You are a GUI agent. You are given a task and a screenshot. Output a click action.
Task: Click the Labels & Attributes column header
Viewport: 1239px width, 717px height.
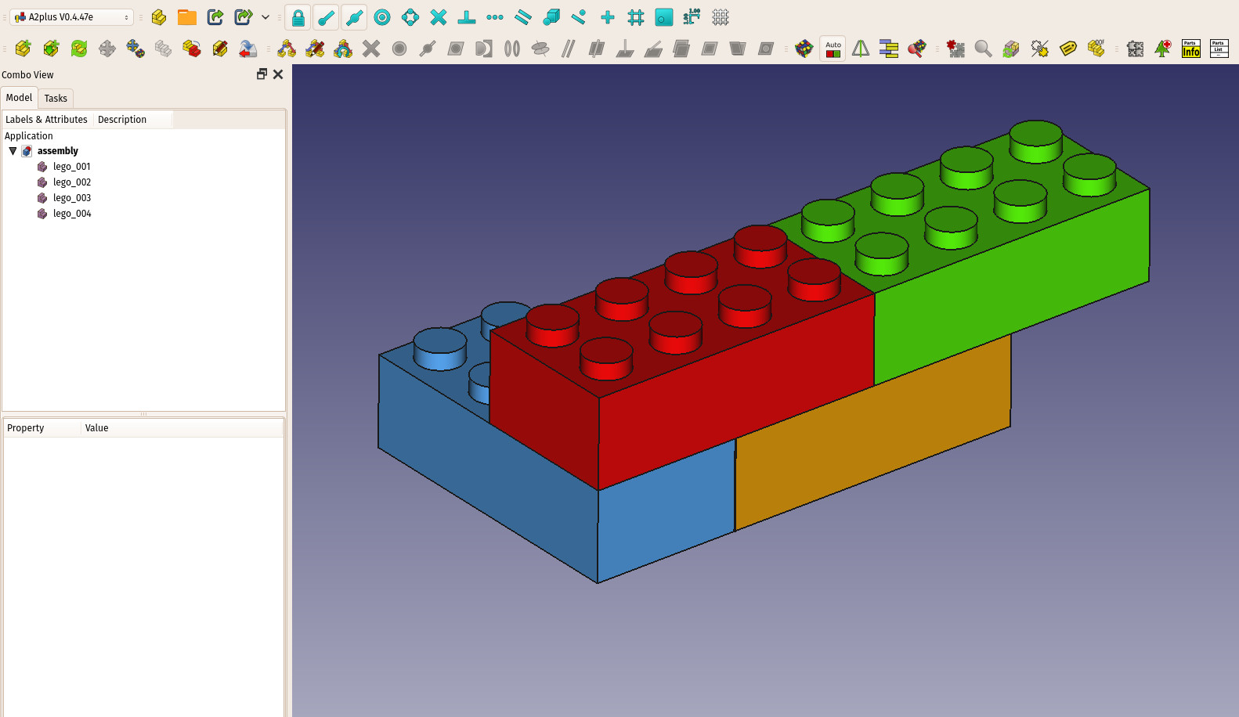coord(47,120)
